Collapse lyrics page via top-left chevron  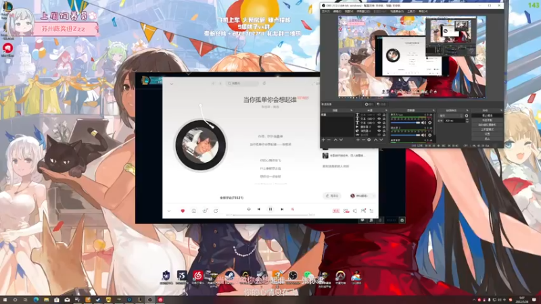coord(172,84)
